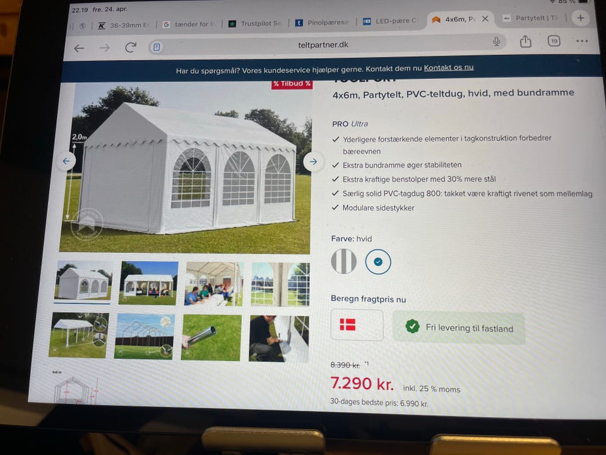Tap the share icon in toolbar
This screenshot has height=455, width=606.
point(525,41)
